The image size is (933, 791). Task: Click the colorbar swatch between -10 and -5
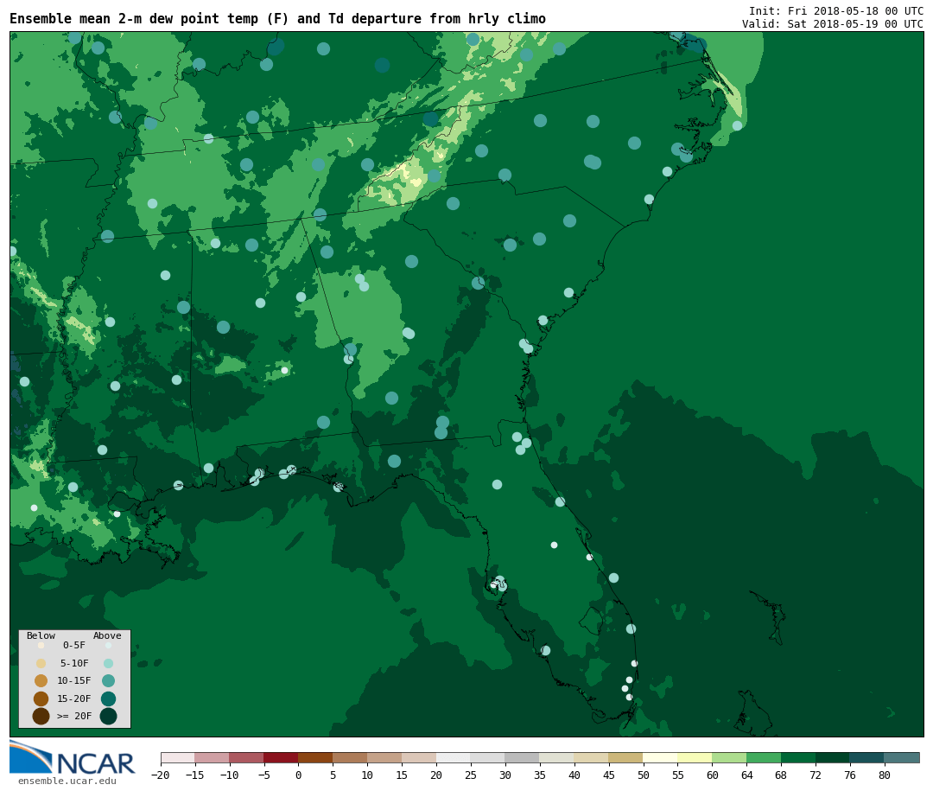(247, 757)
